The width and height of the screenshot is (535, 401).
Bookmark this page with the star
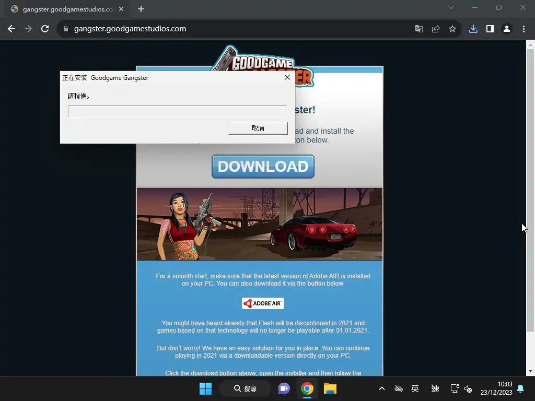[x=452, y=29]
